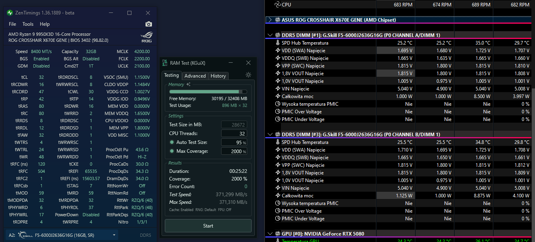The image size is (535, 242).
Task: Open the A2 memory module dropdown
Action: (115, 235)
